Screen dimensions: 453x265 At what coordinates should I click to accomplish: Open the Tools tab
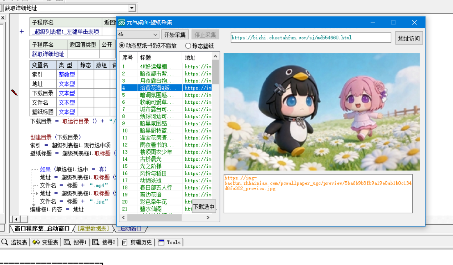(x=170, y=242)
